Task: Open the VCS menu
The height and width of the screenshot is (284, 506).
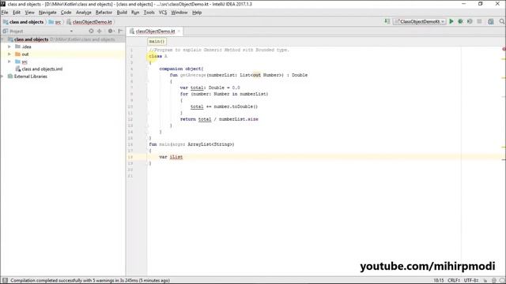Action: tap(163, 13)
